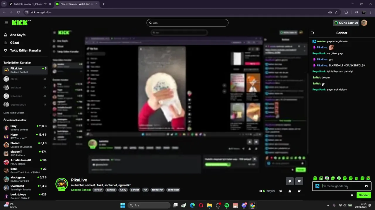Open Takip Edilen Kanallar from the sidebar
Screen dimensions: 375x210
[26, 50]
